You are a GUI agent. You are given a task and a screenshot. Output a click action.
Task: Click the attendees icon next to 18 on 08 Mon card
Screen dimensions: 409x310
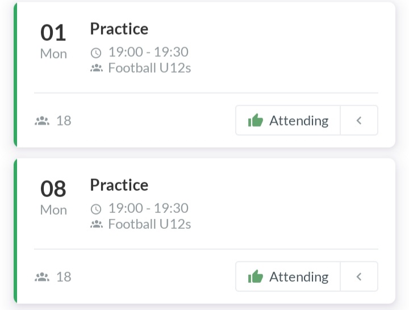[x=42, y=277]
